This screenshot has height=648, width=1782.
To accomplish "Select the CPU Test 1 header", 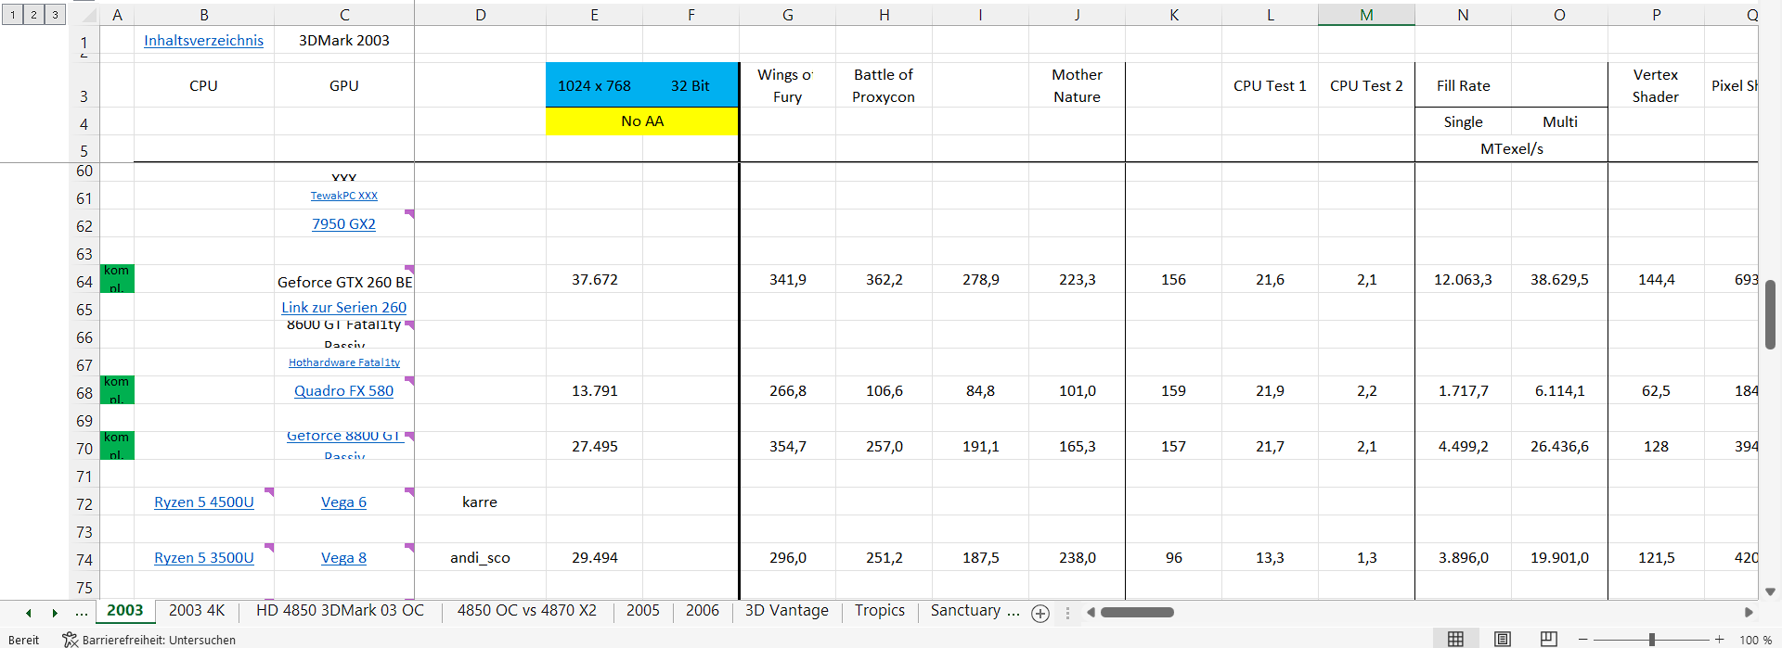I will pos(1270,85).
